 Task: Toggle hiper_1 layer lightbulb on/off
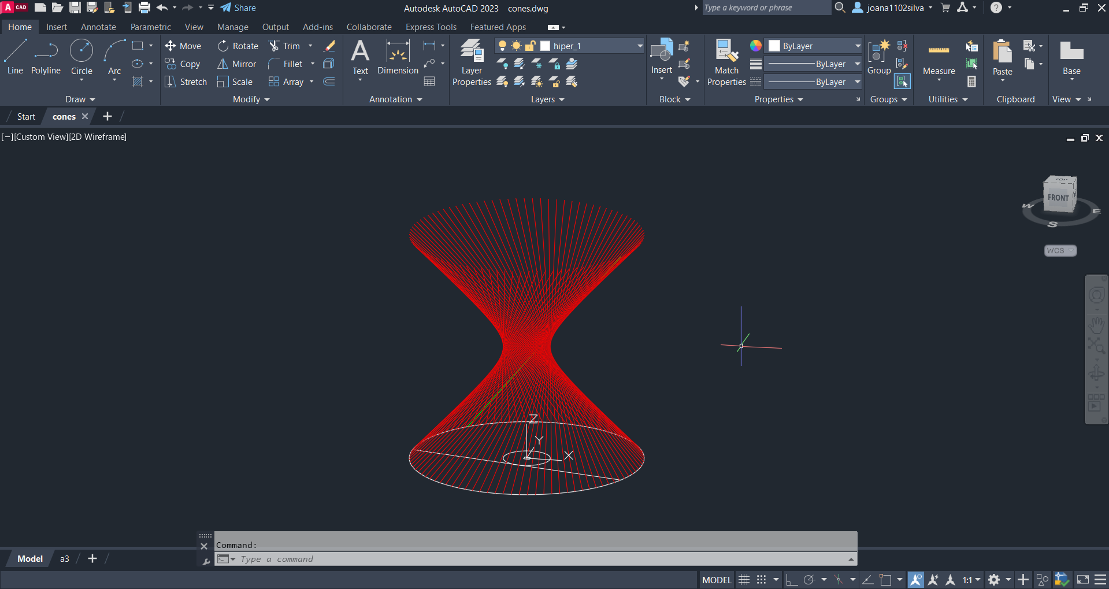coord(502,46)
